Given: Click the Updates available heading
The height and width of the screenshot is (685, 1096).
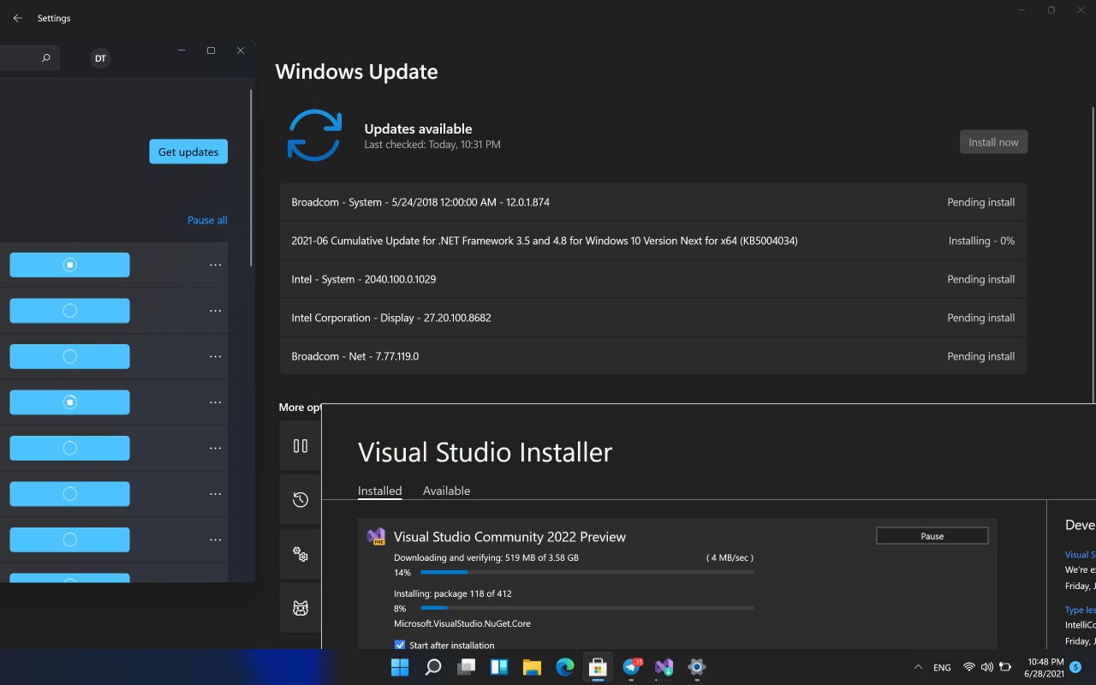Looking at the screenshot, I should [418, 128].
